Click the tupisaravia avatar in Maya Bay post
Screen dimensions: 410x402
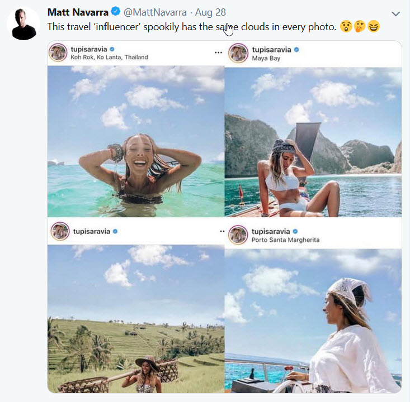click(x=238, y=54)
